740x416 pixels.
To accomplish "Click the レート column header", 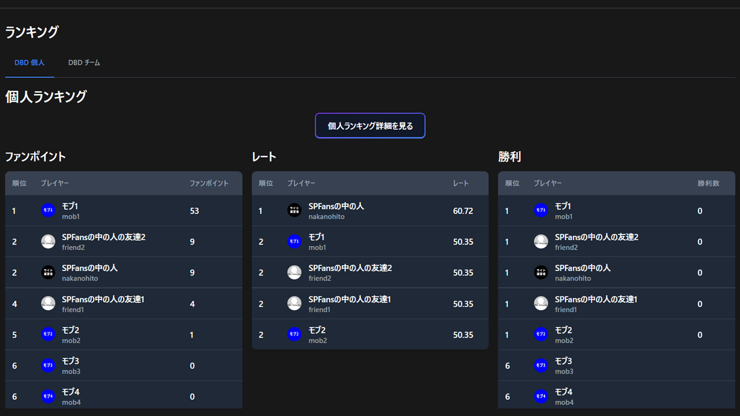I will (461, 183).
